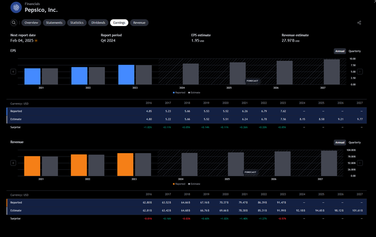
Task: Click the 2022 orange reported revenue bar
Action: [79, 165]
